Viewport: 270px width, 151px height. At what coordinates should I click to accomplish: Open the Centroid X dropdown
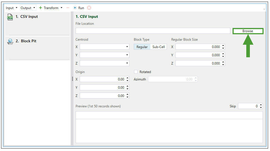(127, 47)
